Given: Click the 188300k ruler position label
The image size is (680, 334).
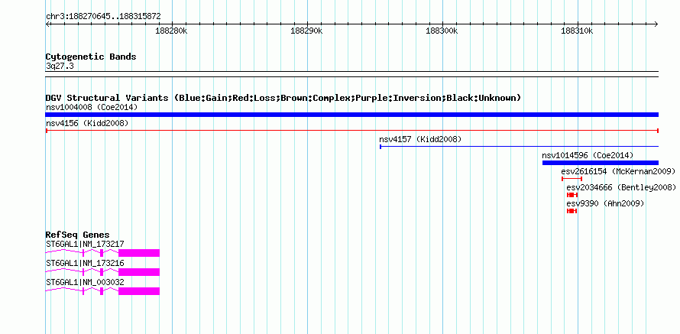Looking at the screenshot, I should [442, 31].
